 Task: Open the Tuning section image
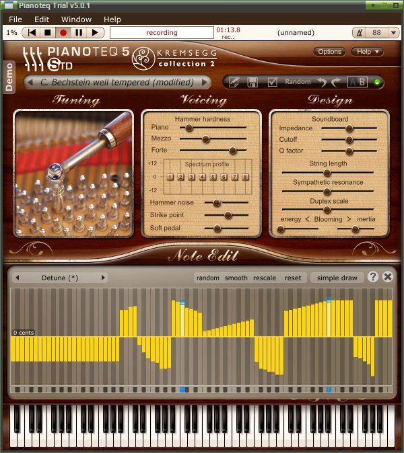[73, 173]
